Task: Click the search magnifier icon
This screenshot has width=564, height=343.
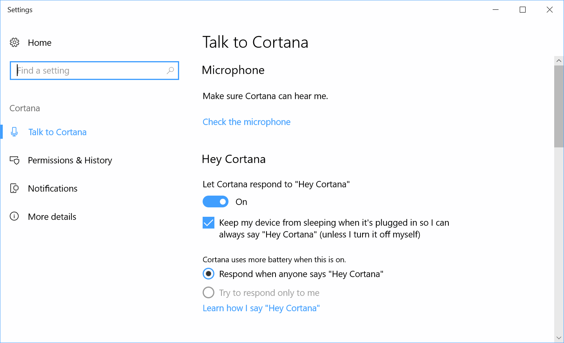Action: point(170,71)
